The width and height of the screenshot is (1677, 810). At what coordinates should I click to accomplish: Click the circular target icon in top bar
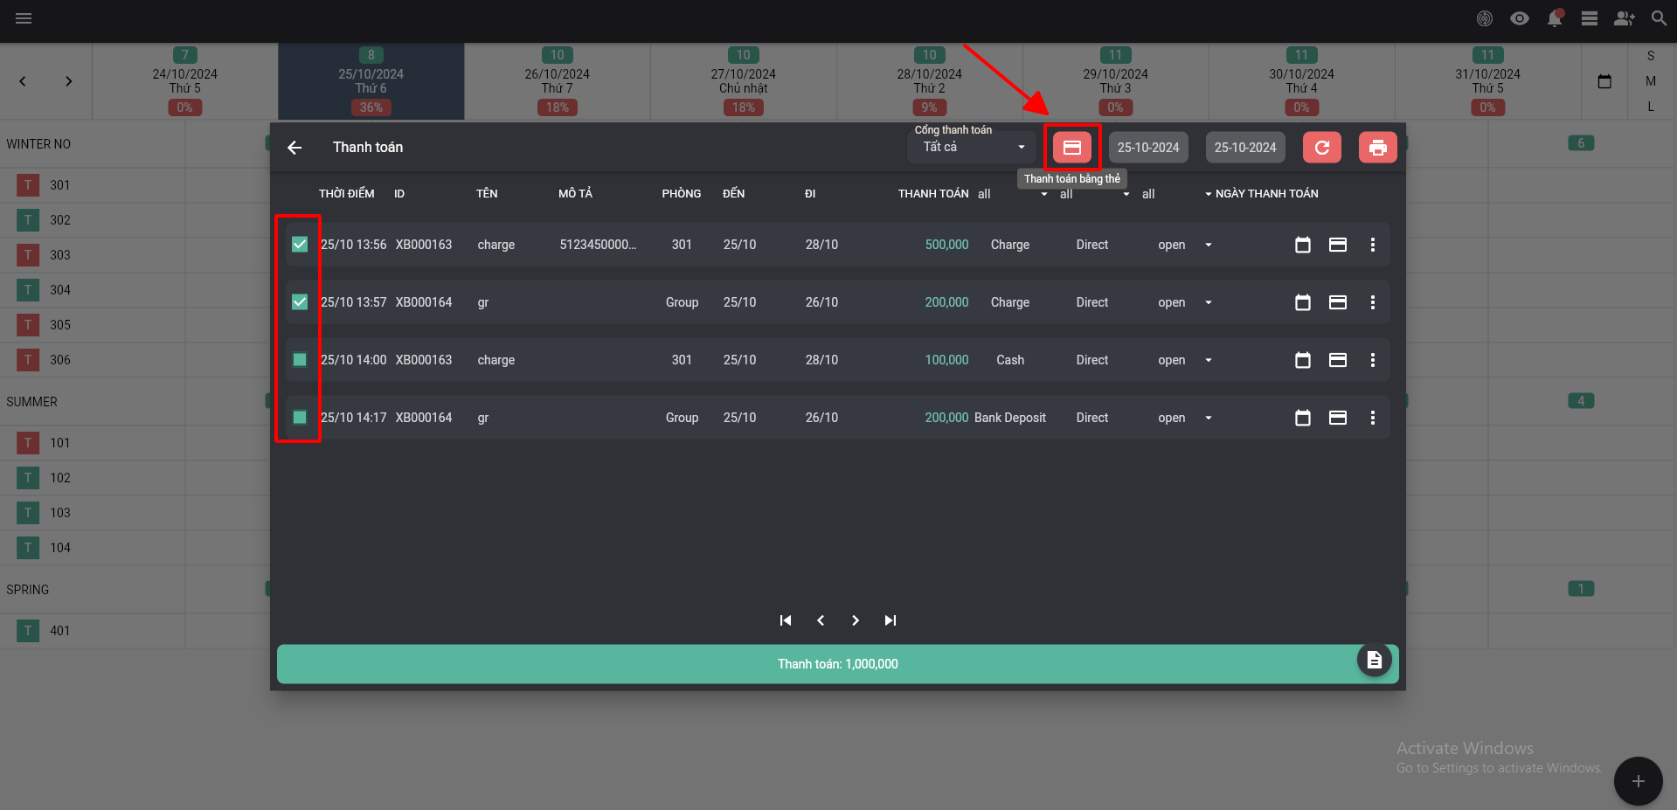1485,18
